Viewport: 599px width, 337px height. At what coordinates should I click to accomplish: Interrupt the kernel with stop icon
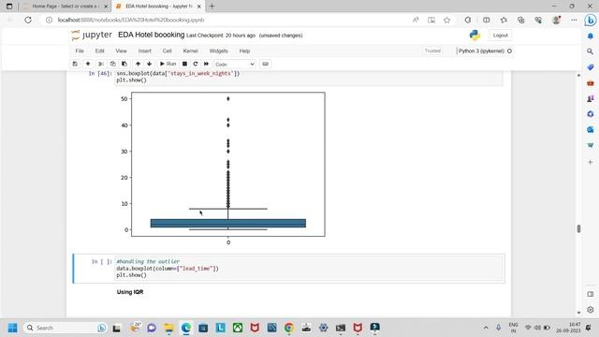coord(184,64)
